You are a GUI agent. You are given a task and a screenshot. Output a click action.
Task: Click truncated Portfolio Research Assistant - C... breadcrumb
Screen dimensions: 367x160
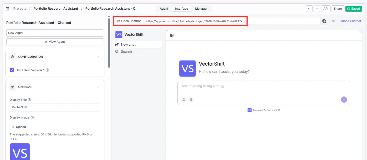coord(112,9)
